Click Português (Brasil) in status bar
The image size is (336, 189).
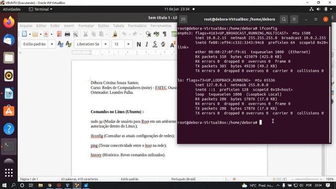tap(183, 179)
